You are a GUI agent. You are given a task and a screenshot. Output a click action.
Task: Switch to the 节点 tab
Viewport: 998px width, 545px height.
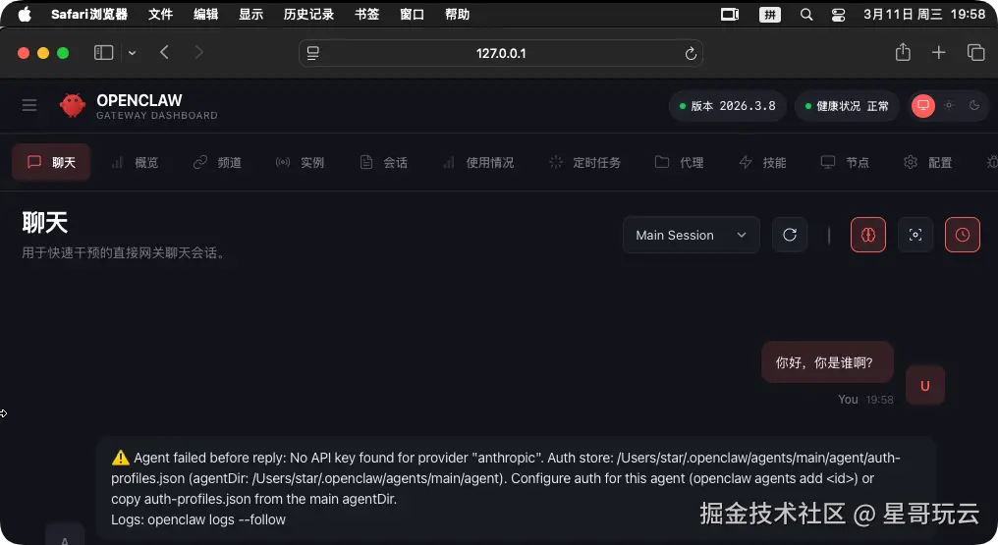[x=845, y=162]
